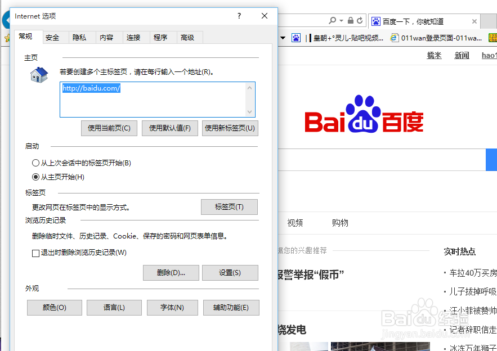
Task: Close the Internet 选项 dialog
Action: [x=265, y=16]
